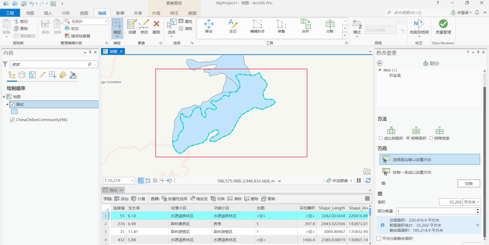Select the 修整 tool on the ribbon
The height and width of the screenshot is (245, 489).
tap(281, 26)
